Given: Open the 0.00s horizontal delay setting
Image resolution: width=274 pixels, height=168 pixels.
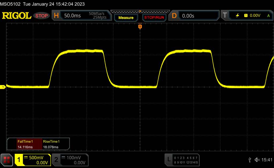Looking at the screenshot, I should (188, 16).
